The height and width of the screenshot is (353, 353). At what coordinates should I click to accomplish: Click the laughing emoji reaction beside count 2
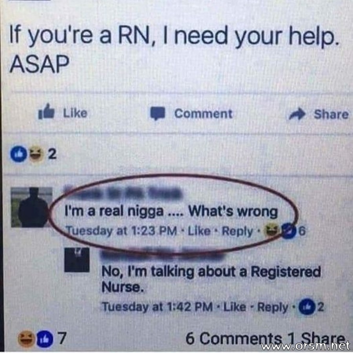(36, 154)
